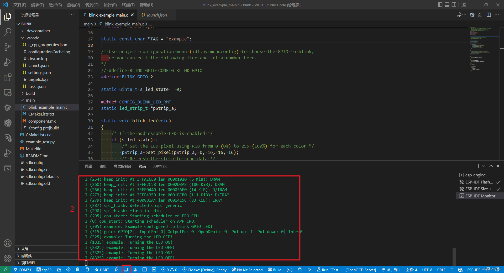Click the UTF-8 encoding selector

(x=427, y=270)
